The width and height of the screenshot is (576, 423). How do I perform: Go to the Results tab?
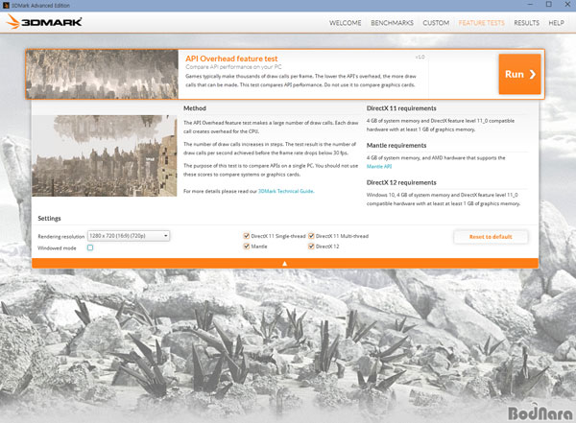click(526, 23)
